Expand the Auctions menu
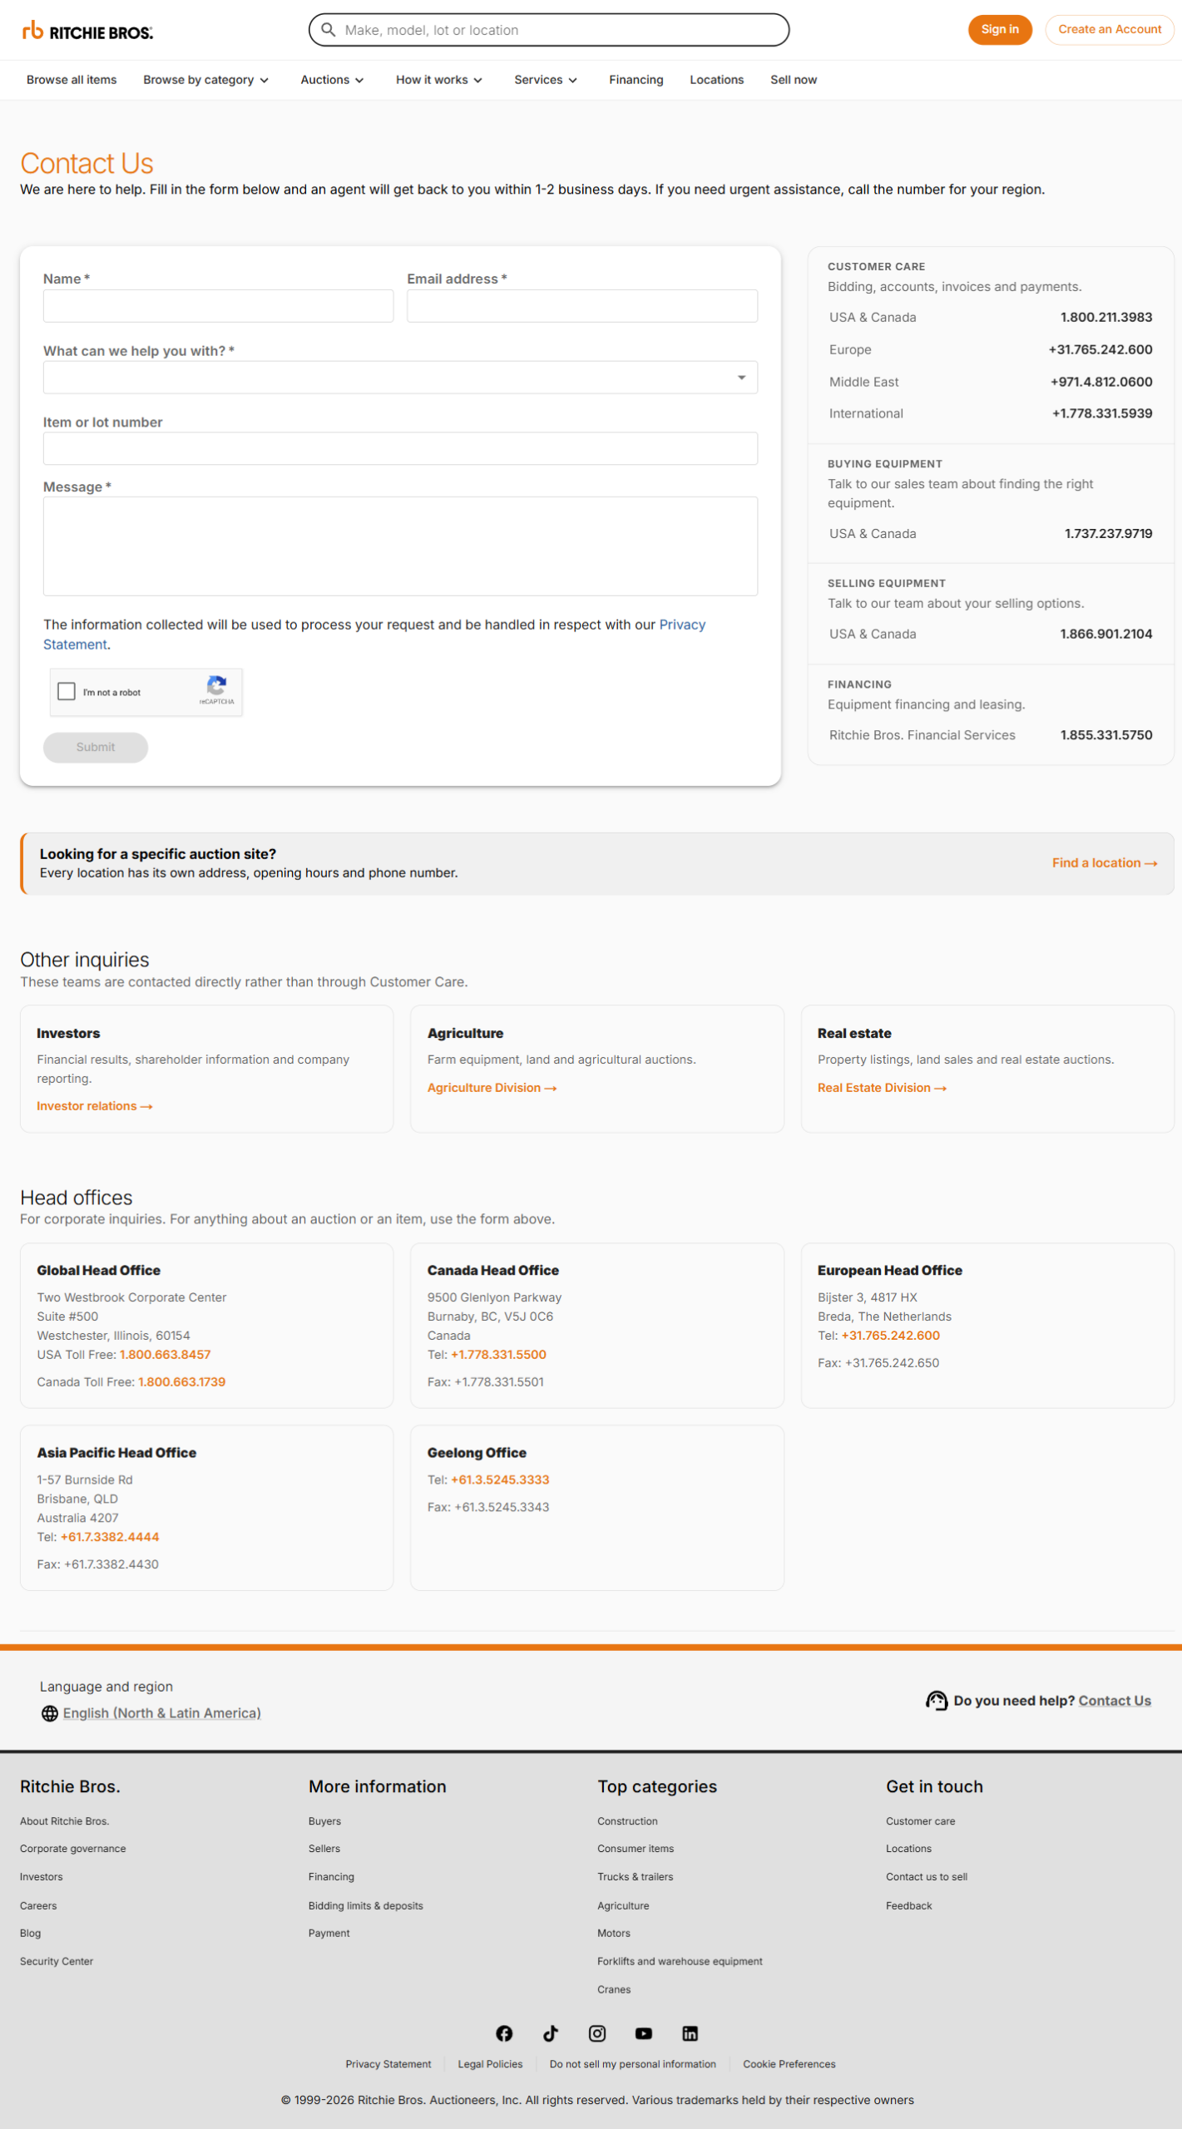Image resolution: width=1182 pixels, height=2129 pixels. pos(332,80)
